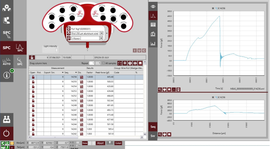Zoom the Force-Time graph with magnifier
270x149 pixels.
pos(160,90)
